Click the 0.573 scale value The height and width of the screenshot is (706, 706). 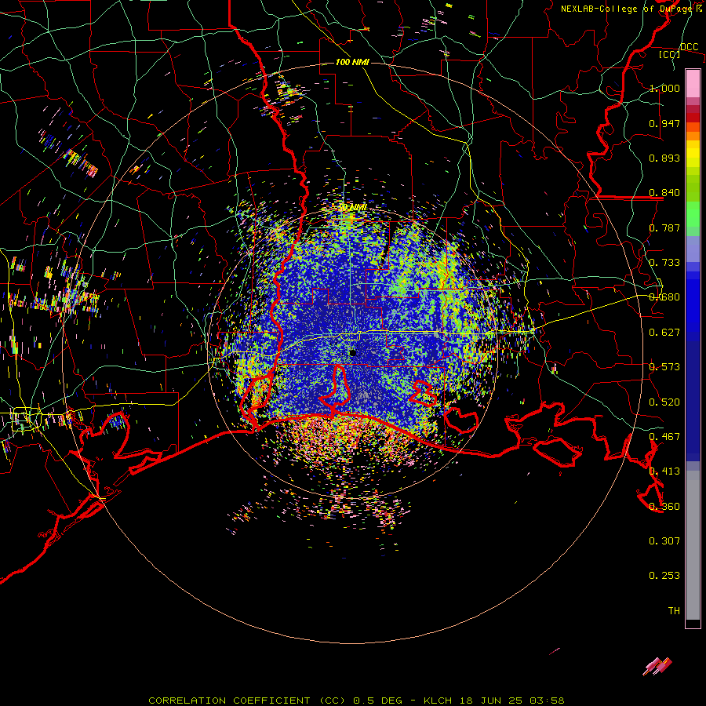click(664, 367)
